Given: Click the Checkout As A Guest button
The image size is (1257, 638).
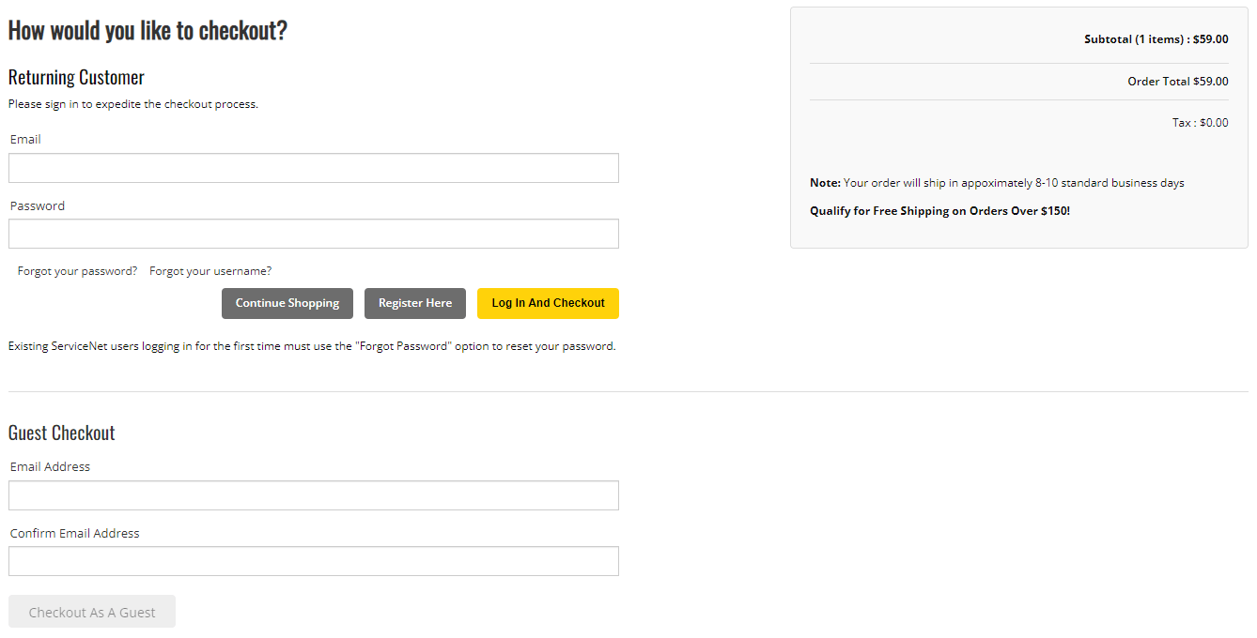Looking at the screenshot, I should (x=91, y=611).
